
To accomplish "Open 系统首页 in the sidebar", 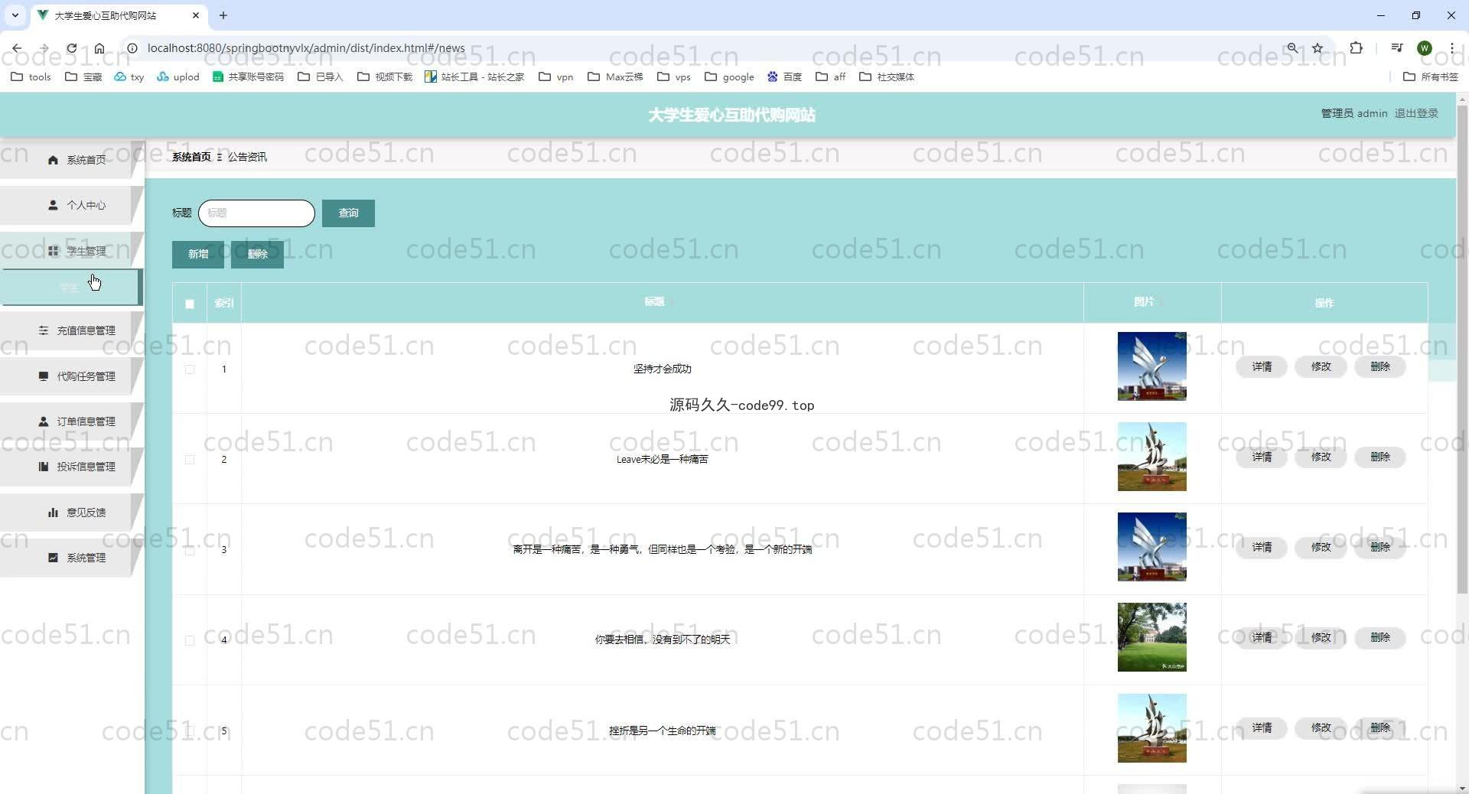I will click(71, 160).
